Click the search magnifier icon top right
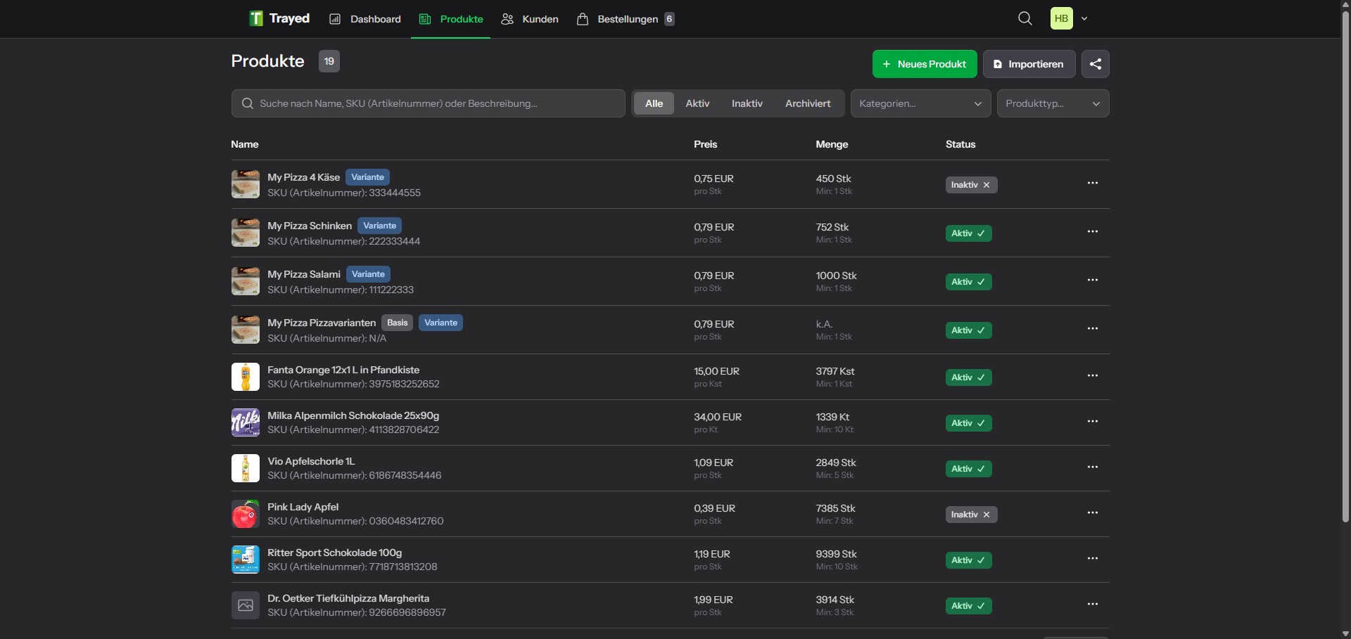The width and height of the screenshot is (1351, 639). coord(1025,18)
